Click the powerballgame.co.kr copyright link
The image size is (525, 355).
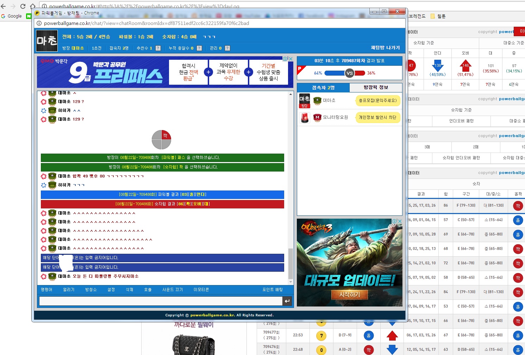[213, 315]
